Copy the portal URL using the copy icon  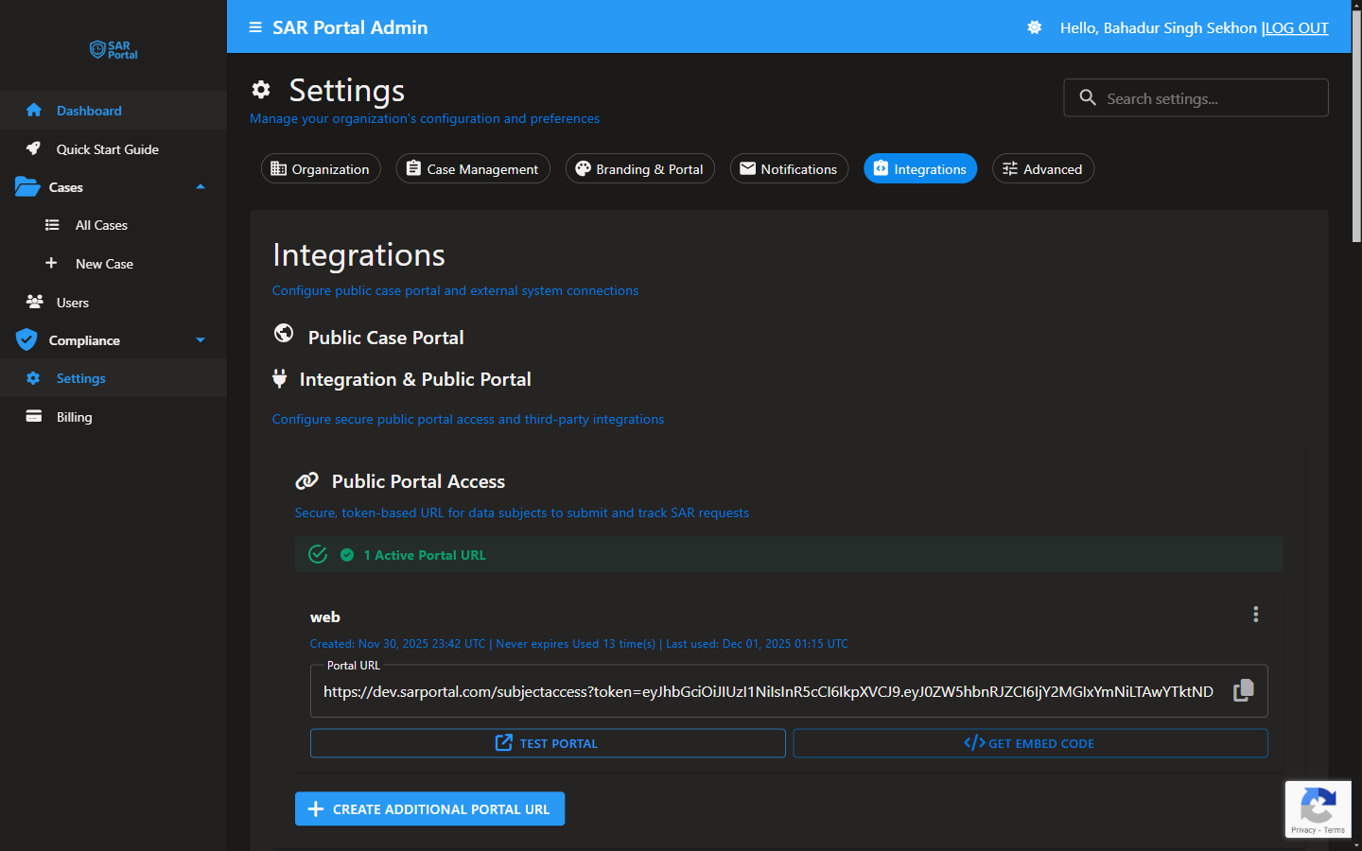1243,690
